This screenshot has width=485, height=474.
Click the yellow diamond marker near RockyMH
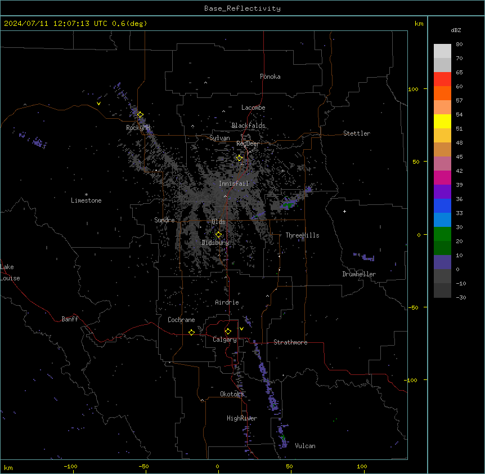[x=140, y=115]
